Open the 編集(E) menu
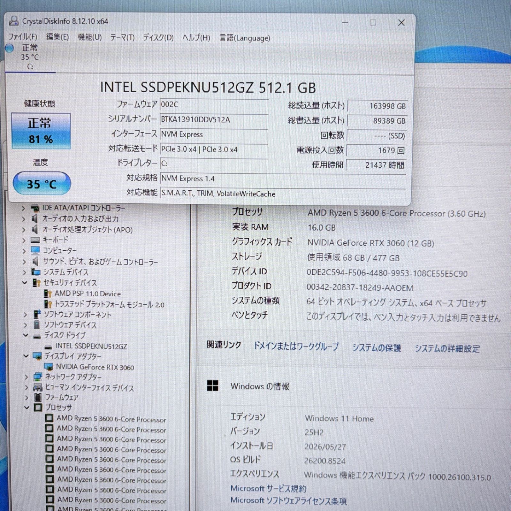Viewport: 511px width, 511px height. tap(57, 37)
